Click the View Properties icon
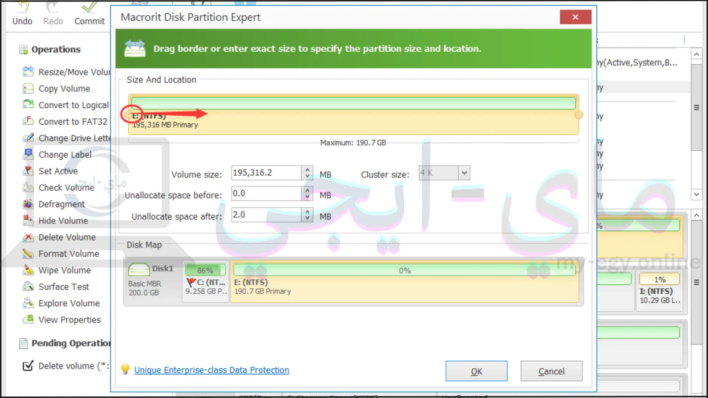Viewport: 708px width, 398px height. 28,320
